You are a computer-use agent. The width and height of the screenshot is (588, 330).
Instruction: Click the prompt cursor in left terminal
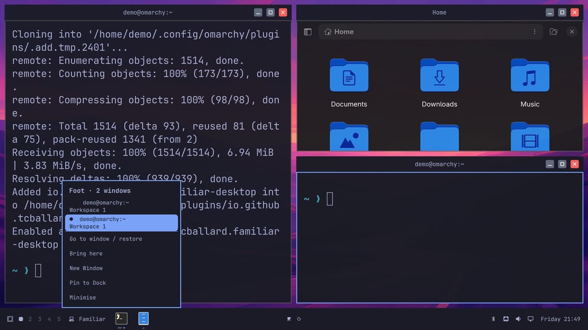[x=38, y=270]
